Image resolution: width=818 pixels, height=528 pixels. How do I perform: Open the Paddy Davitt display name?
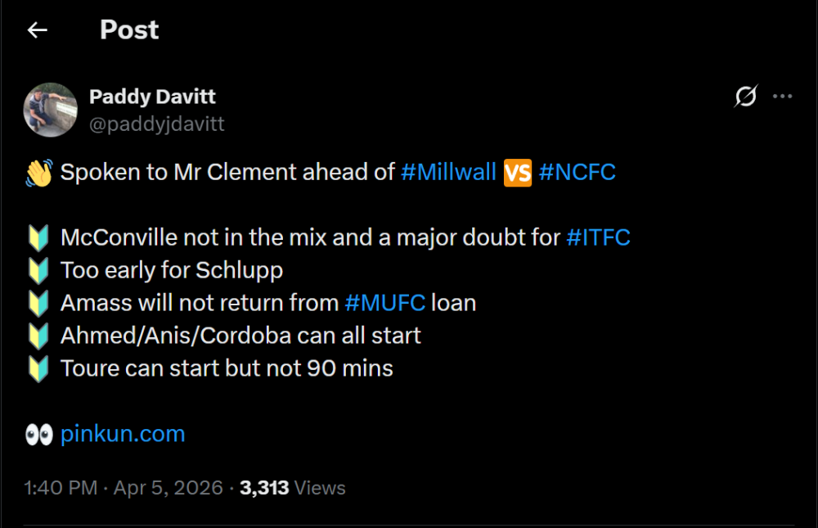(152, 97)
